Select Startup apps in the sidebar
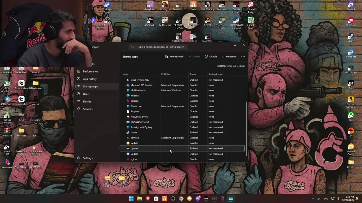 click(90, 86)
